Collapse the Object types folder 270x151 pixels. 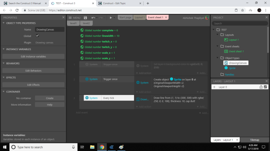(x=217, y=58)
